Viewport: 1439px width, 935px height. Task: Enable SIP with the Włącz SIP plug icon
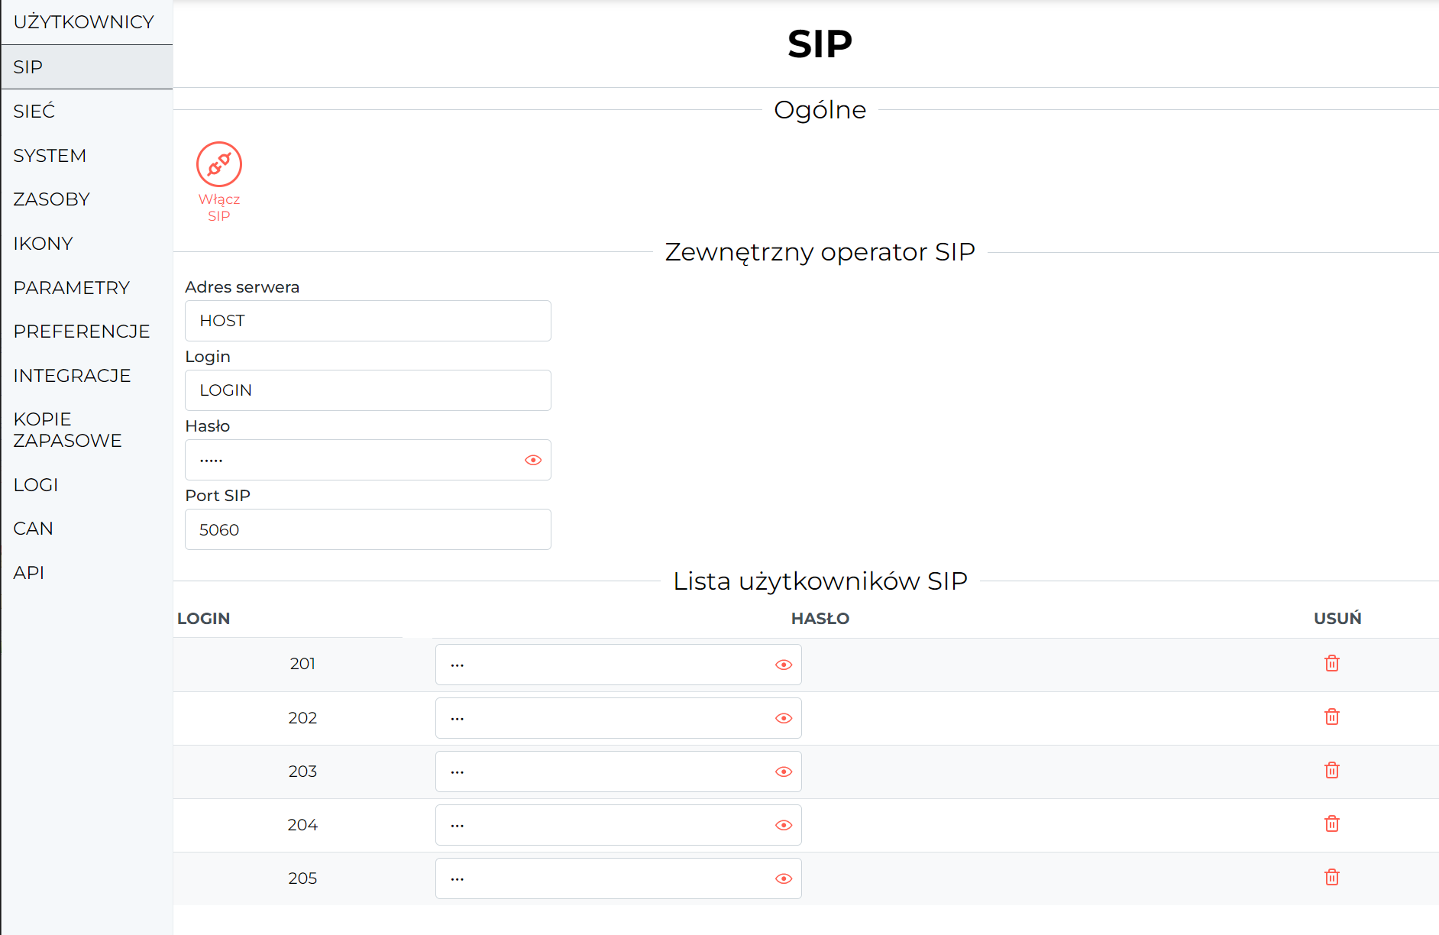(219, 164)
